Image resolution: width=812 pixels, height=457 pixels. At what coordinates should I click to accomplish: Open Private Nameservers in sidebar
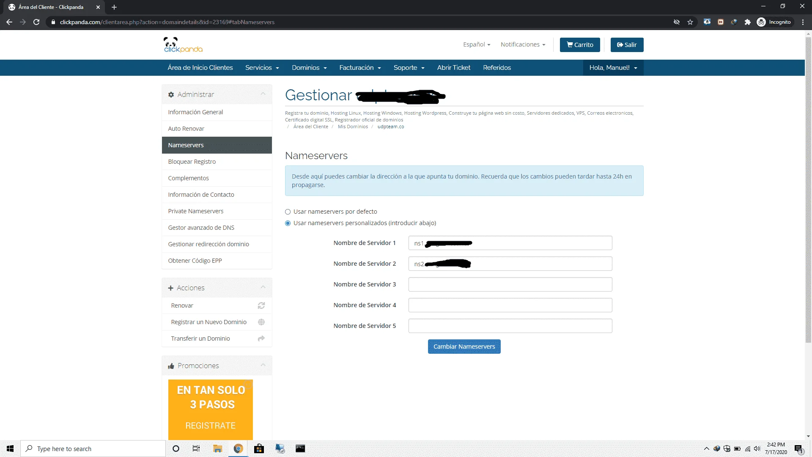217,211
